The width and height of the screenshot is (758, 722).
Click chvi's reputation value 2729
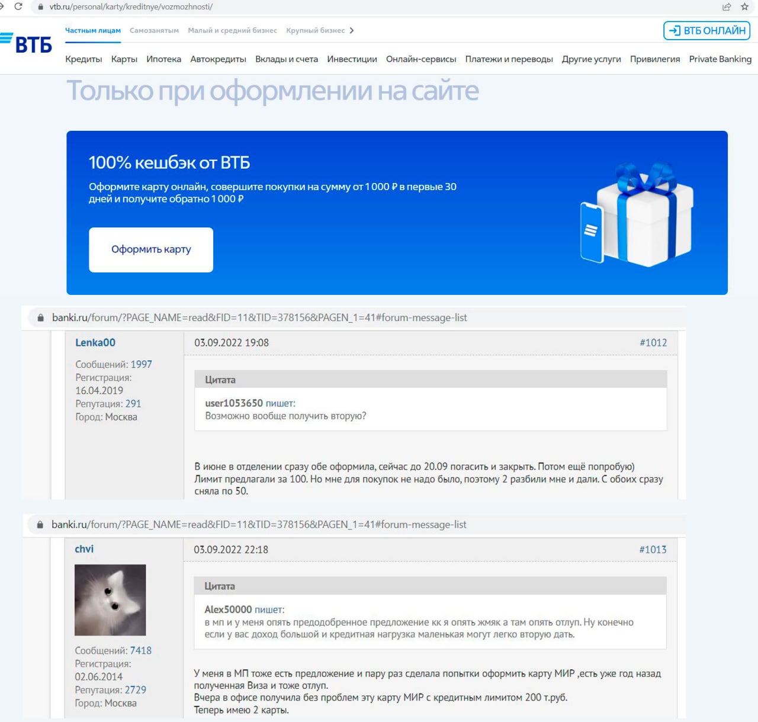136,690
